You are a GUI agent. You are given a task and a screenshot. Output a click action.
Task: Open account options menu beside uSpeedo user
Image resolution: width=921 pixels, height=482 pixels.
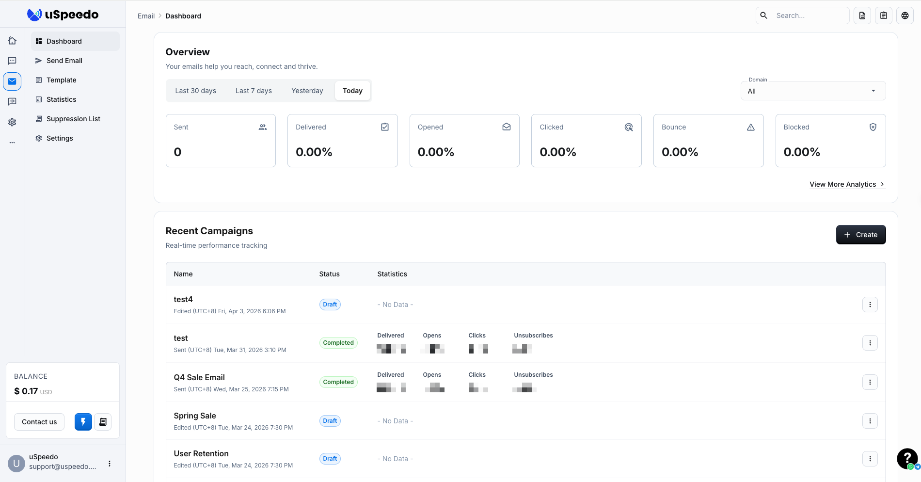click(110, 464)
